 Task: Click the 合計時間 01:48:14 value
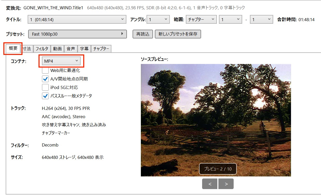pyautogui.click(x=307, y=20)
